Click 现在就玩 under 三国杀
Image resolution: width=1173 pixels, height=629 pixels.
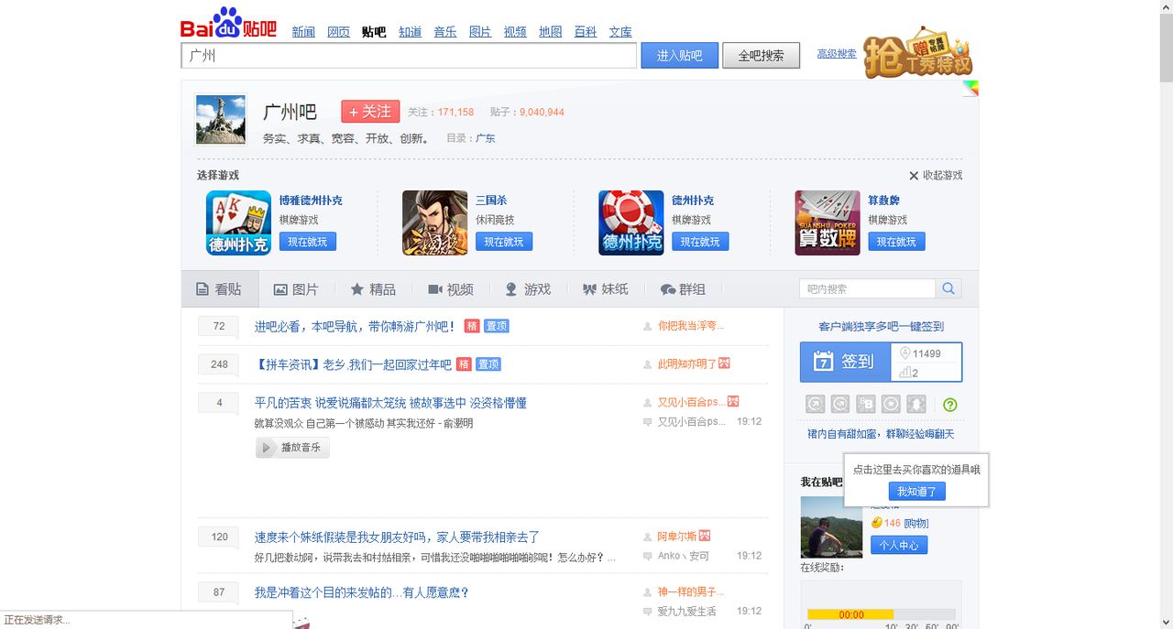[504, 242]
